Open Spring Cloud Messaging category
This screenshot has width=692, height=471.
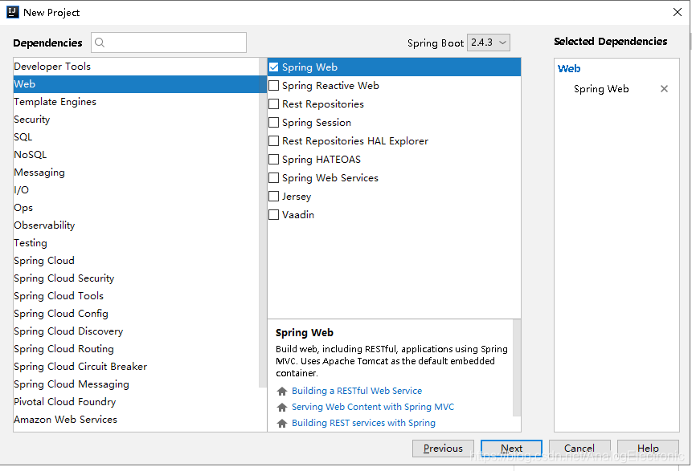(x=137, y=384)
